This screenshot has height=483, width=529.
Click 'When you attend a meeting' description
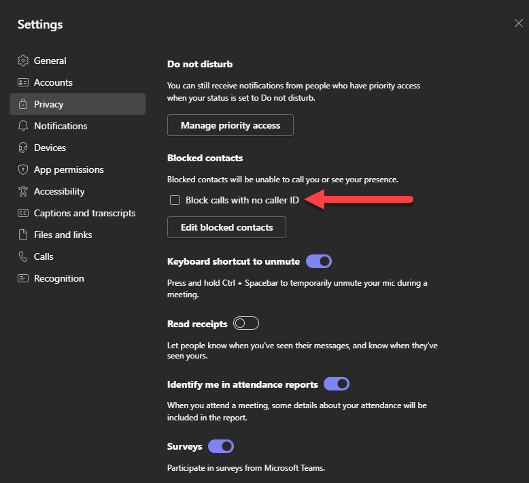click(297, 412)
